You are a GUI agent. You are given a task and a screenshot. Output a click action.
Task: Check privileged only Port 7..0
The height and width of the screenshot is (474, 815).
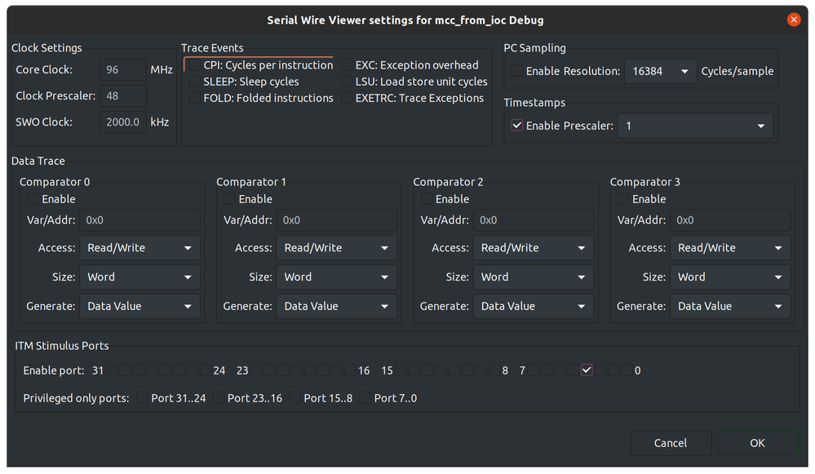tap(365, 398)
